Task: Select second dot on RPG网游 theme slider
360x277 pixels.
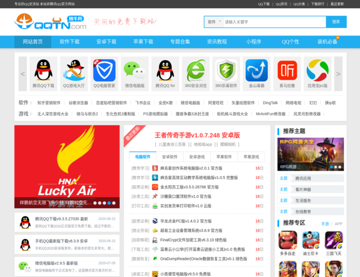Action: (336, 167)
